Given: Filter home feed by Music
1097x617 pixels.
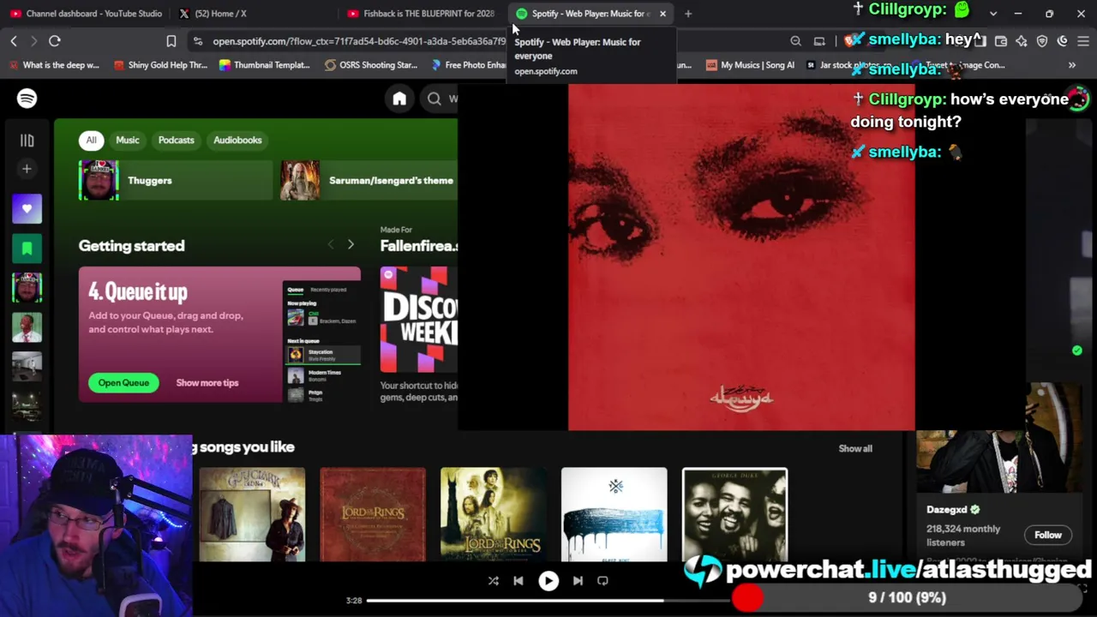Looking at the screenshot, I should point(128,140).
